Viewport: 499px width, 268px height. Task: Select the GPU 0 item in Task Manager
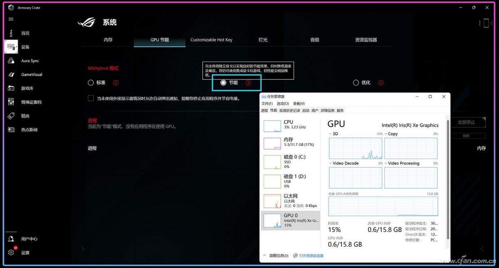point(290,220)
